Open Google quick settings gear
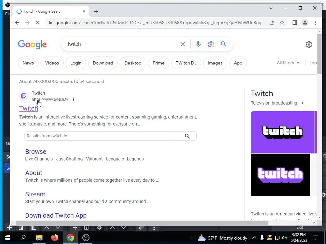 coord(309,44)
